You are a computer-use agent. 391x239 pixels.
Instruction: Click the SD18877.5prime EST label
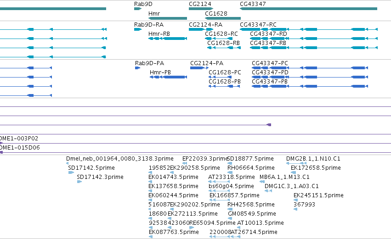pyautogui.click(x=250, y=159)
